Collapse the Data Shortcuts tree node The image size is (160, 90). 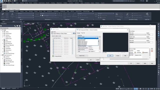click(1, 55)
